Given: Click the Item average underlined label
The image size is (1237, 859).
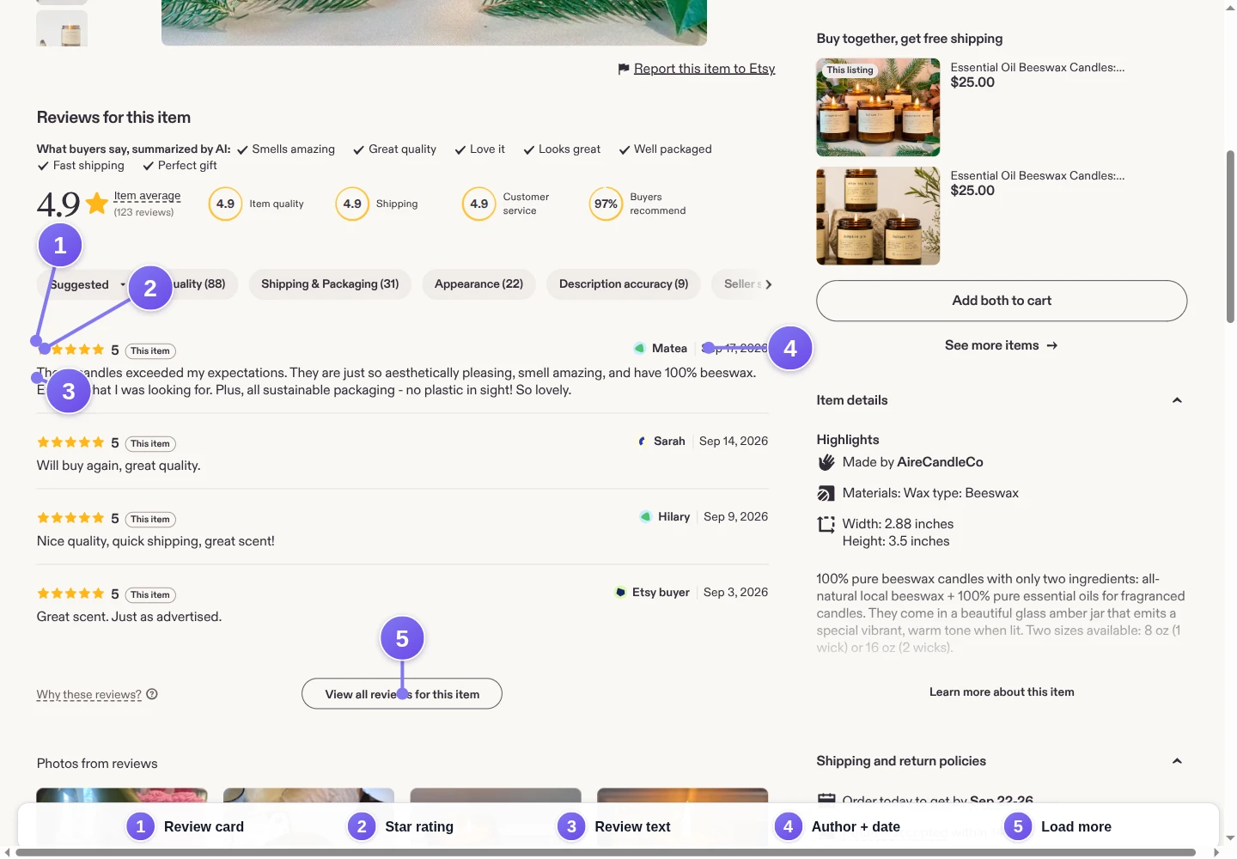Looking at the screenshot, I should pyautogui.click(x=147, y=196).
